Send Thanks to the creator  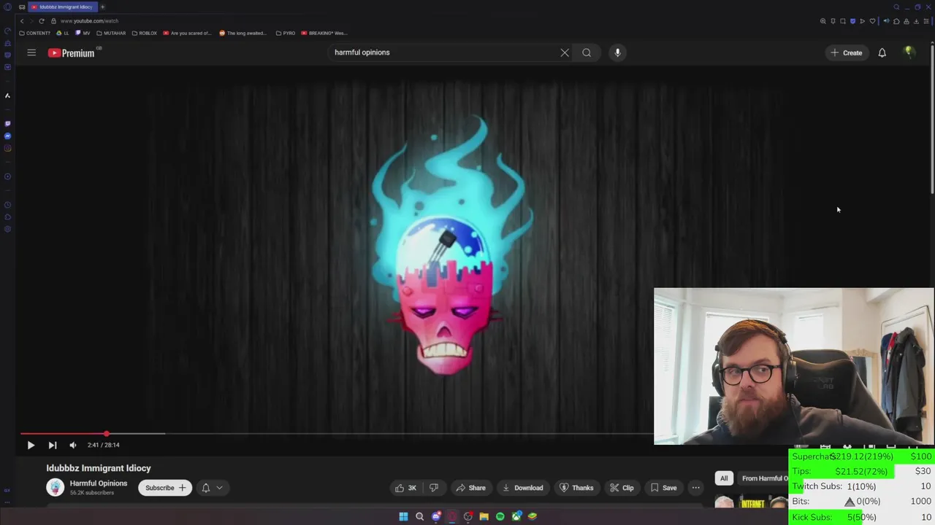(x=576, y=488)
